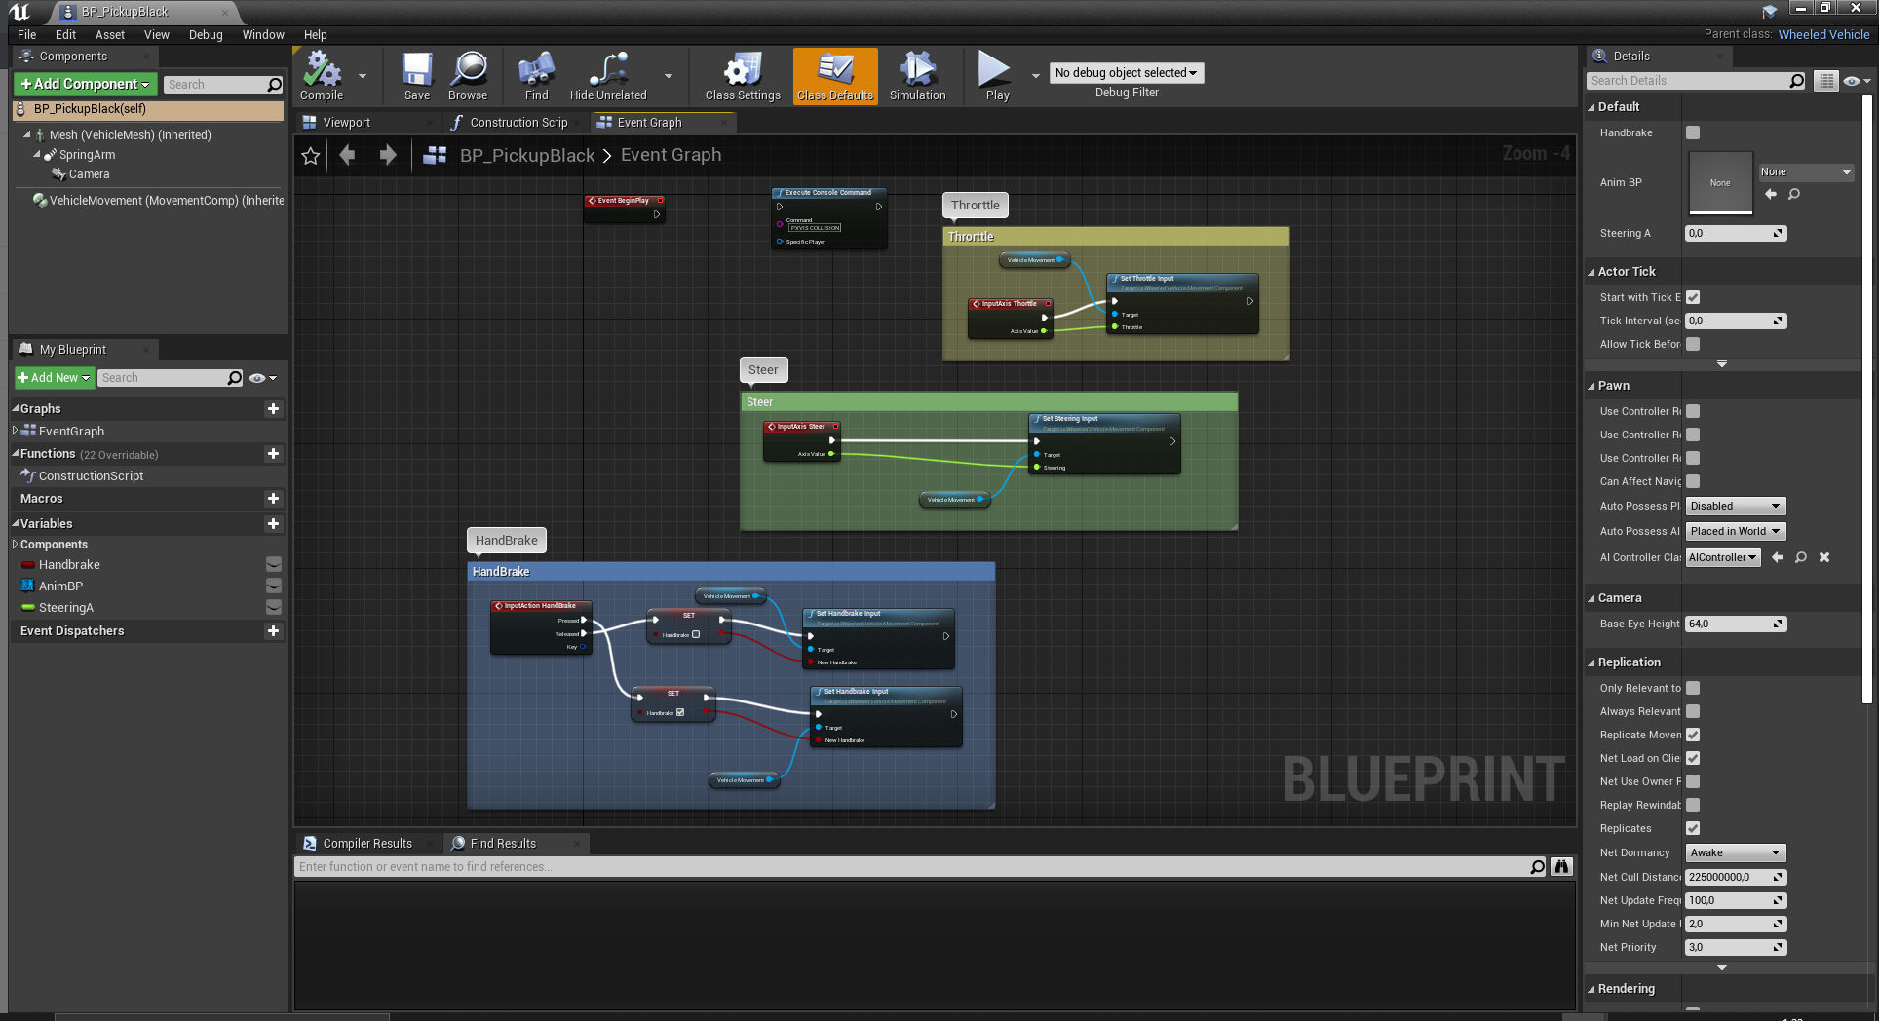Switch to the Viewport tab
The width and height of the screenshot is (1879, 1021).
(x=347, y=123)
